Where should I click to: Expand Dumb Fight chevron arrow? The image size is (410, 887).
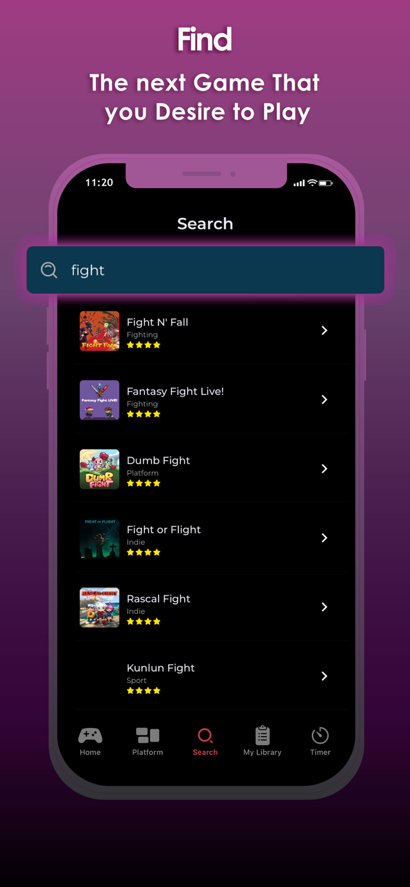324,469
